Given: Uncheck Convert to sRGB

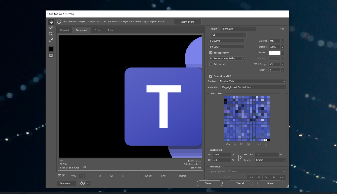Looking at the screenshot, I should click(211, 76).
